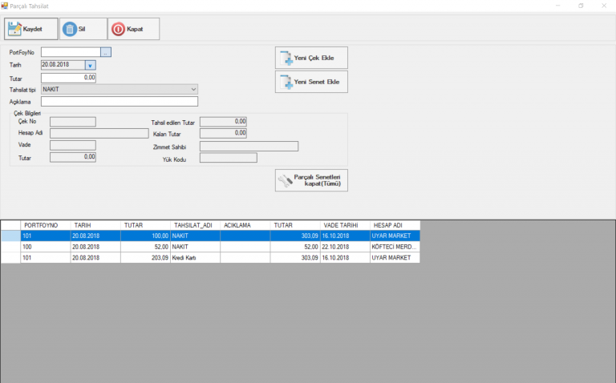Image resolution: width=616 pixels, height=383 pixels.
Task: Click Parçalı Senetleri kapat (Tümü) button
Action: [311, 181]
